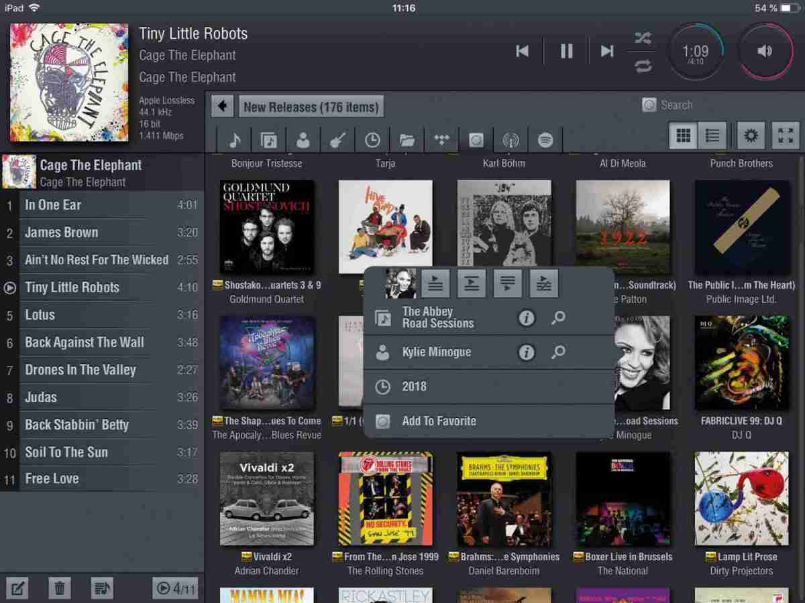
Task: Select track Lotus
Action: point(101,315)
